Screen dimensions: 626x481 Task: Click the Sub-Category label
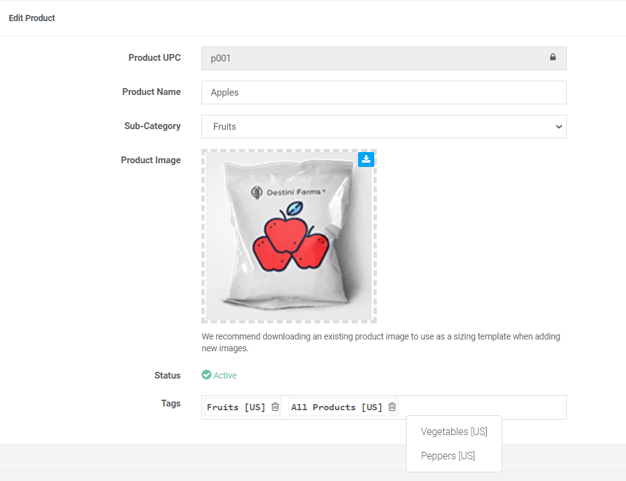(x=152, y=126)
